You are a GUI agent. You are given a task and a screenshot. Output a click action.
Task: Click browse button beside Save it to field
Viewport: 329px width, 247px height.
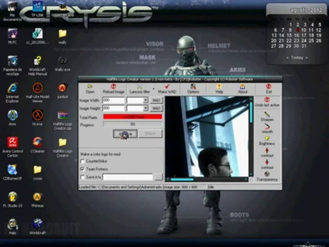[158, 177]
